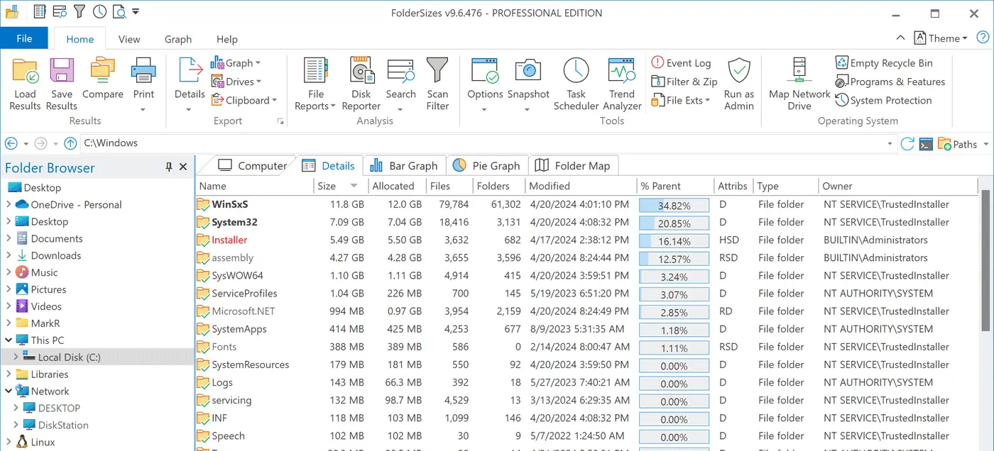Click the 20.85% parent bar
The image size is (994, 451).
click(674, 223)
